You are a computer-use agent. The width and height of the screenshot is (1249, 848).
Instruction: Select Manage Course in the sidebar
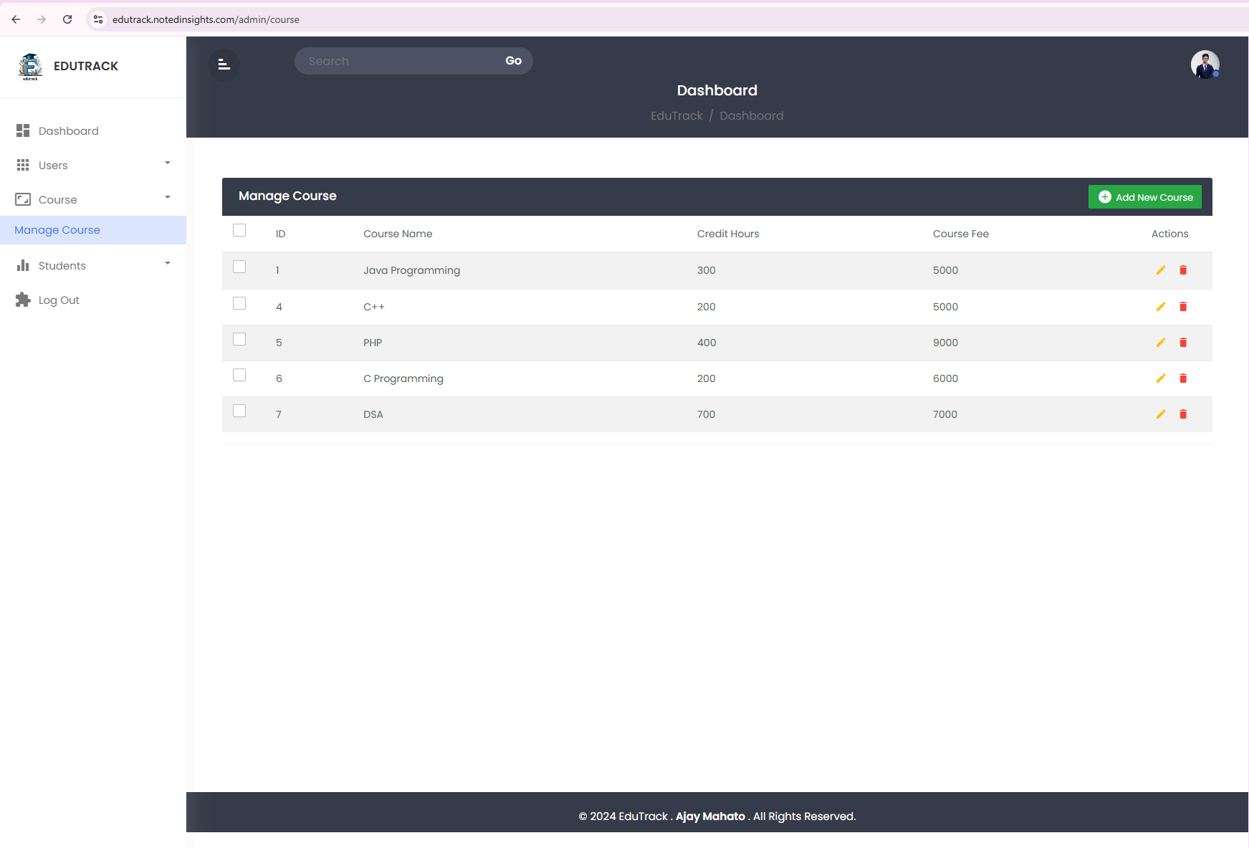(x=57, y=229)
